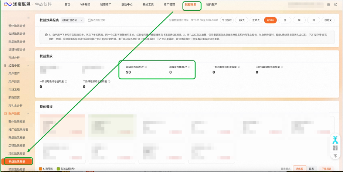
Task: Go to the 首页 tab
Action: pyautogui.click(x=68, y=4)
